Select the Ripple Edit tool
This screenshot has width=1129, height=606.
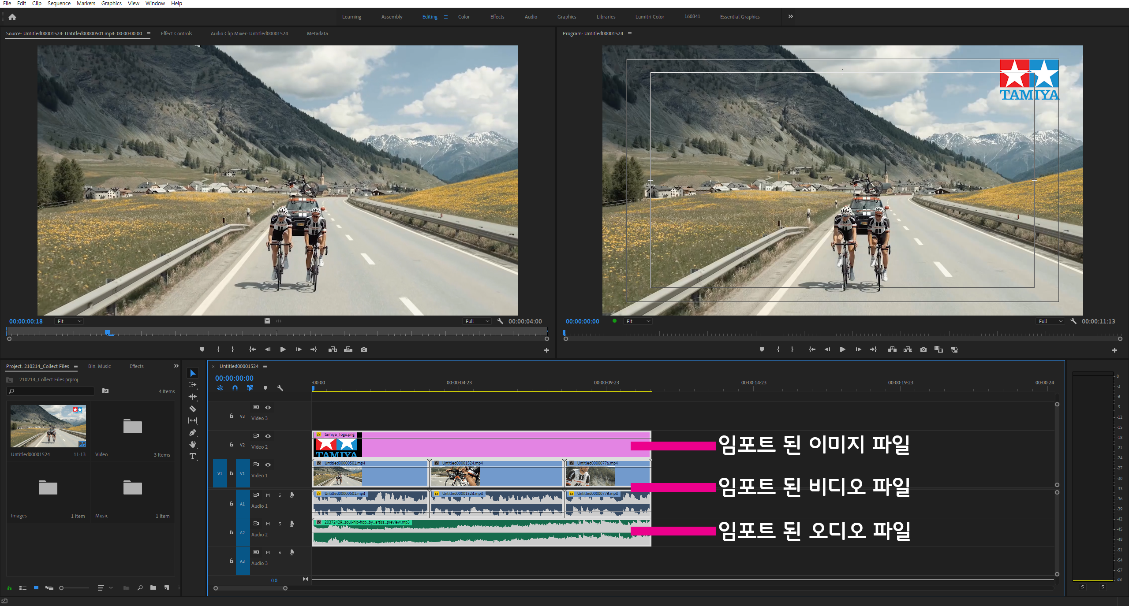click(x=193, y=397)
